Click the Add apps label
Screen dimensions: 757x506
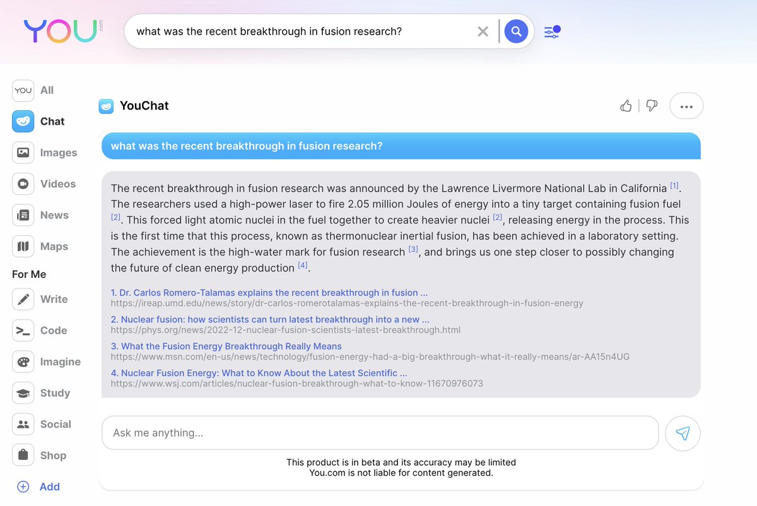coord(50,486)
